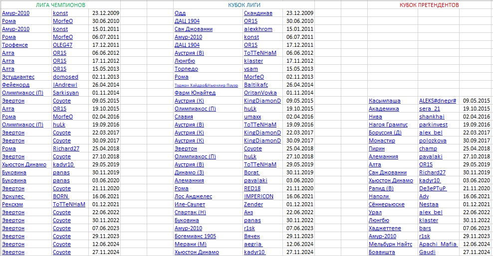Click the polozkova manager link

pos(433,140)
